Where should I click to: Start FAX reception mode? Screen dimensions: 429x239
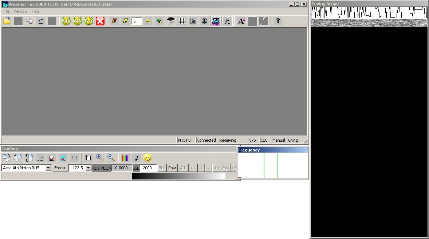66,21
